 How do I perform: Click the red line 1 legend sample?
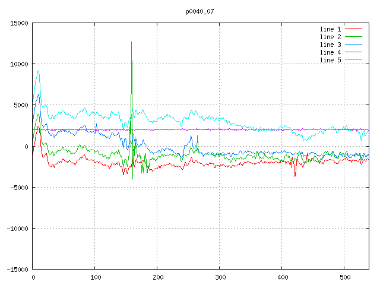[353, 29]
